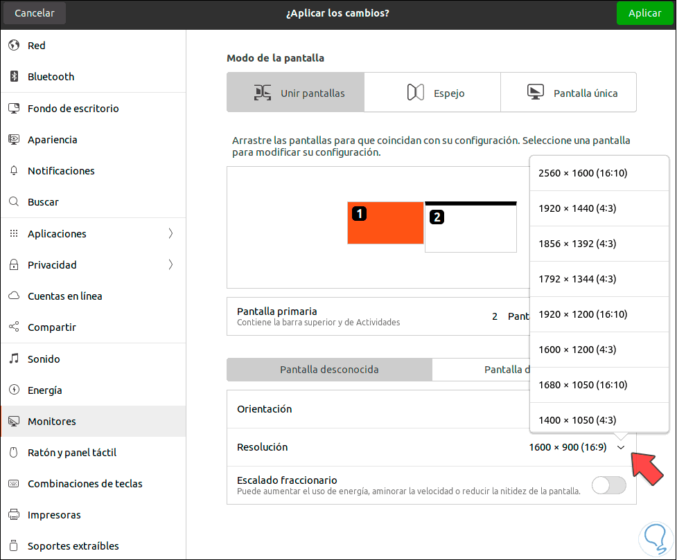The width and height of the screenshot is (677, 560).
Task: Expand the Aplicaciones submenu chevron
Action: pos(170,234)
